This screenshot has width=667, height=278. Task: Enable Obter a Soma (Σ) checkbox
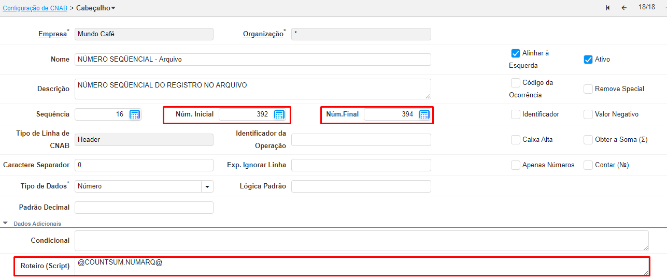[x=588, y=140]
